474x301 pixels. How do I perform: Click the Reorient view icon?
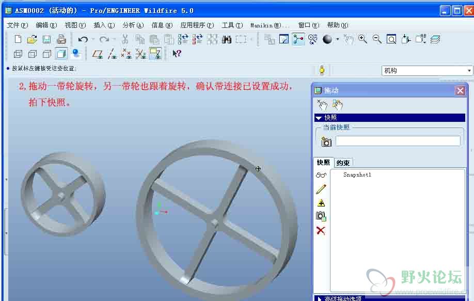tap(406, 39)
